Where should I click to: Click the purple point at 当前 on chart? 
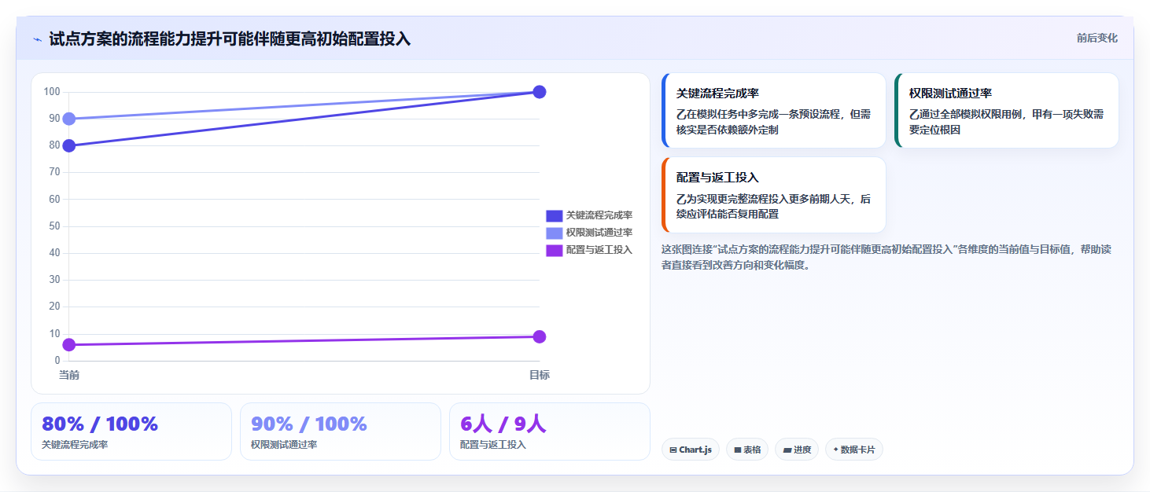click(69, 344)
